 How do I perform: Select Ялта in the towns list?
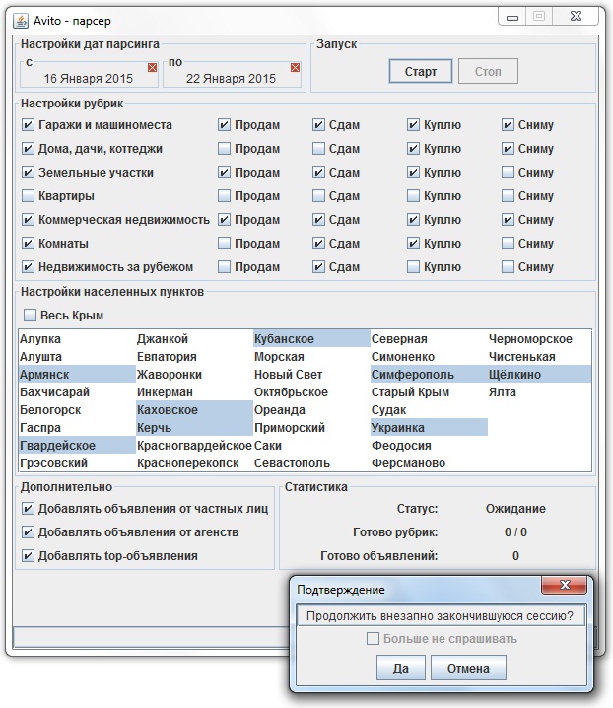[539, 391]
